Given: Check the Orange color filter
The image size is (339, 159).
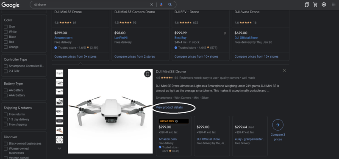Looking at the screenshot, I should coord(6,47).
